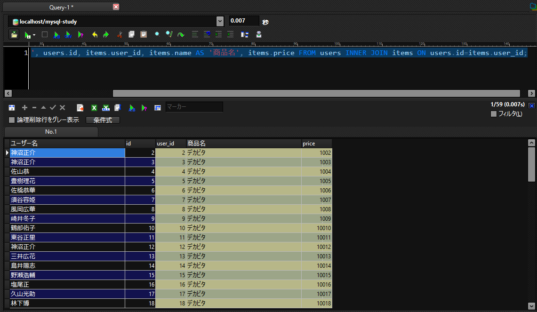Image resolution: width=537 pixels, height=312 pixels.
Task: Click the editor horizontal scrollbar thumb
Action: [316, 94]
